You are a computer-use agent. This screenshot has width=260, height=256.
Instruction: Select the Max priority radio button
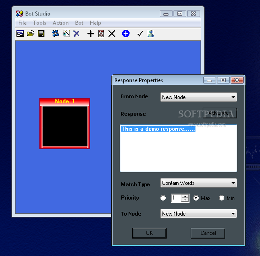coord(196,198)
